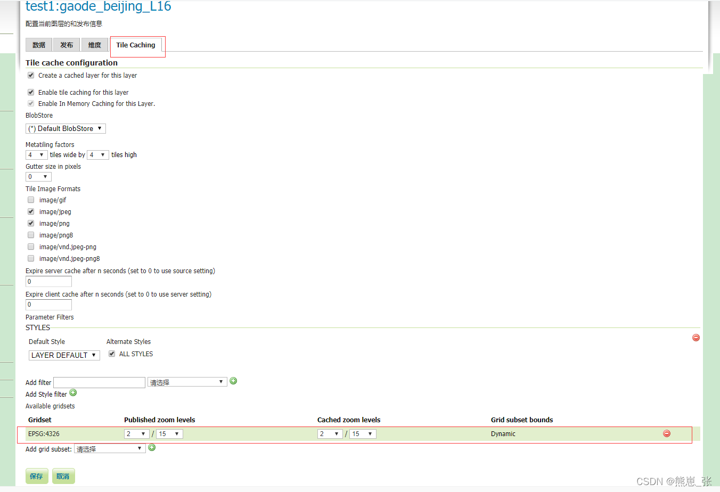
Task: Switch to the 数据 tab
Action: pyautogui.click(x=39, y=45)
